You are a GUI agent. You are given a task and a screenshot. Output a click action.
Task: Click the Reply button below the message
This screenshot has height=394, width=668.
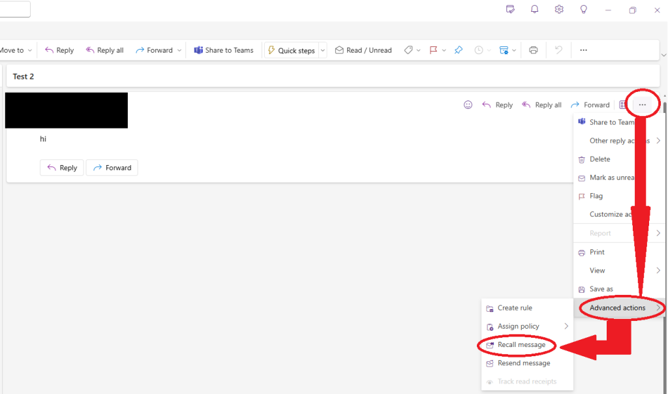[x=61, y=168]
